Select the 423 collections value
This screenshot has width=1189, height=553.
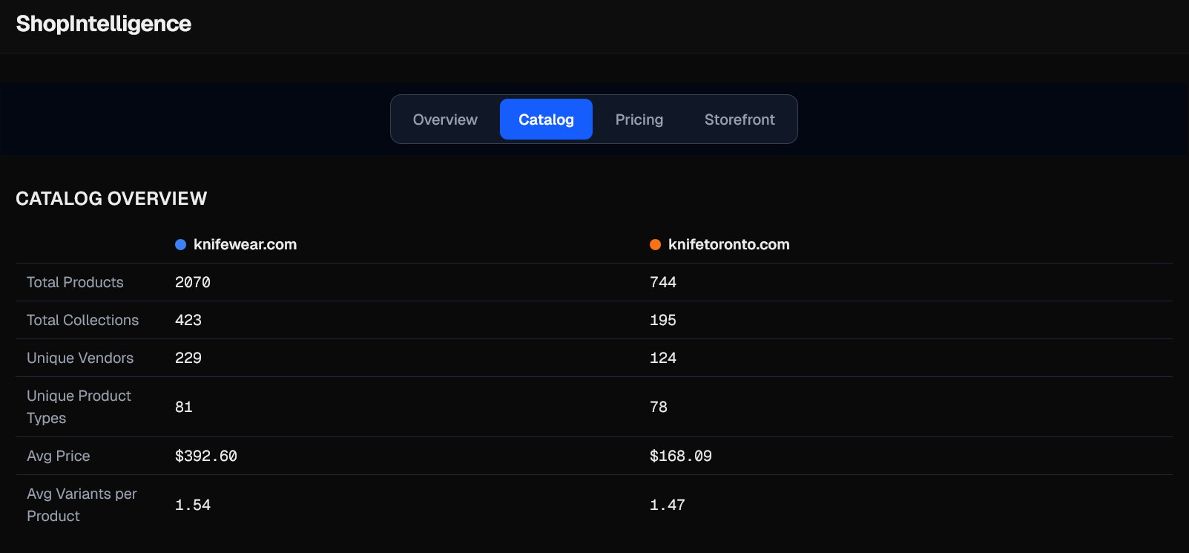coord(188,320)
